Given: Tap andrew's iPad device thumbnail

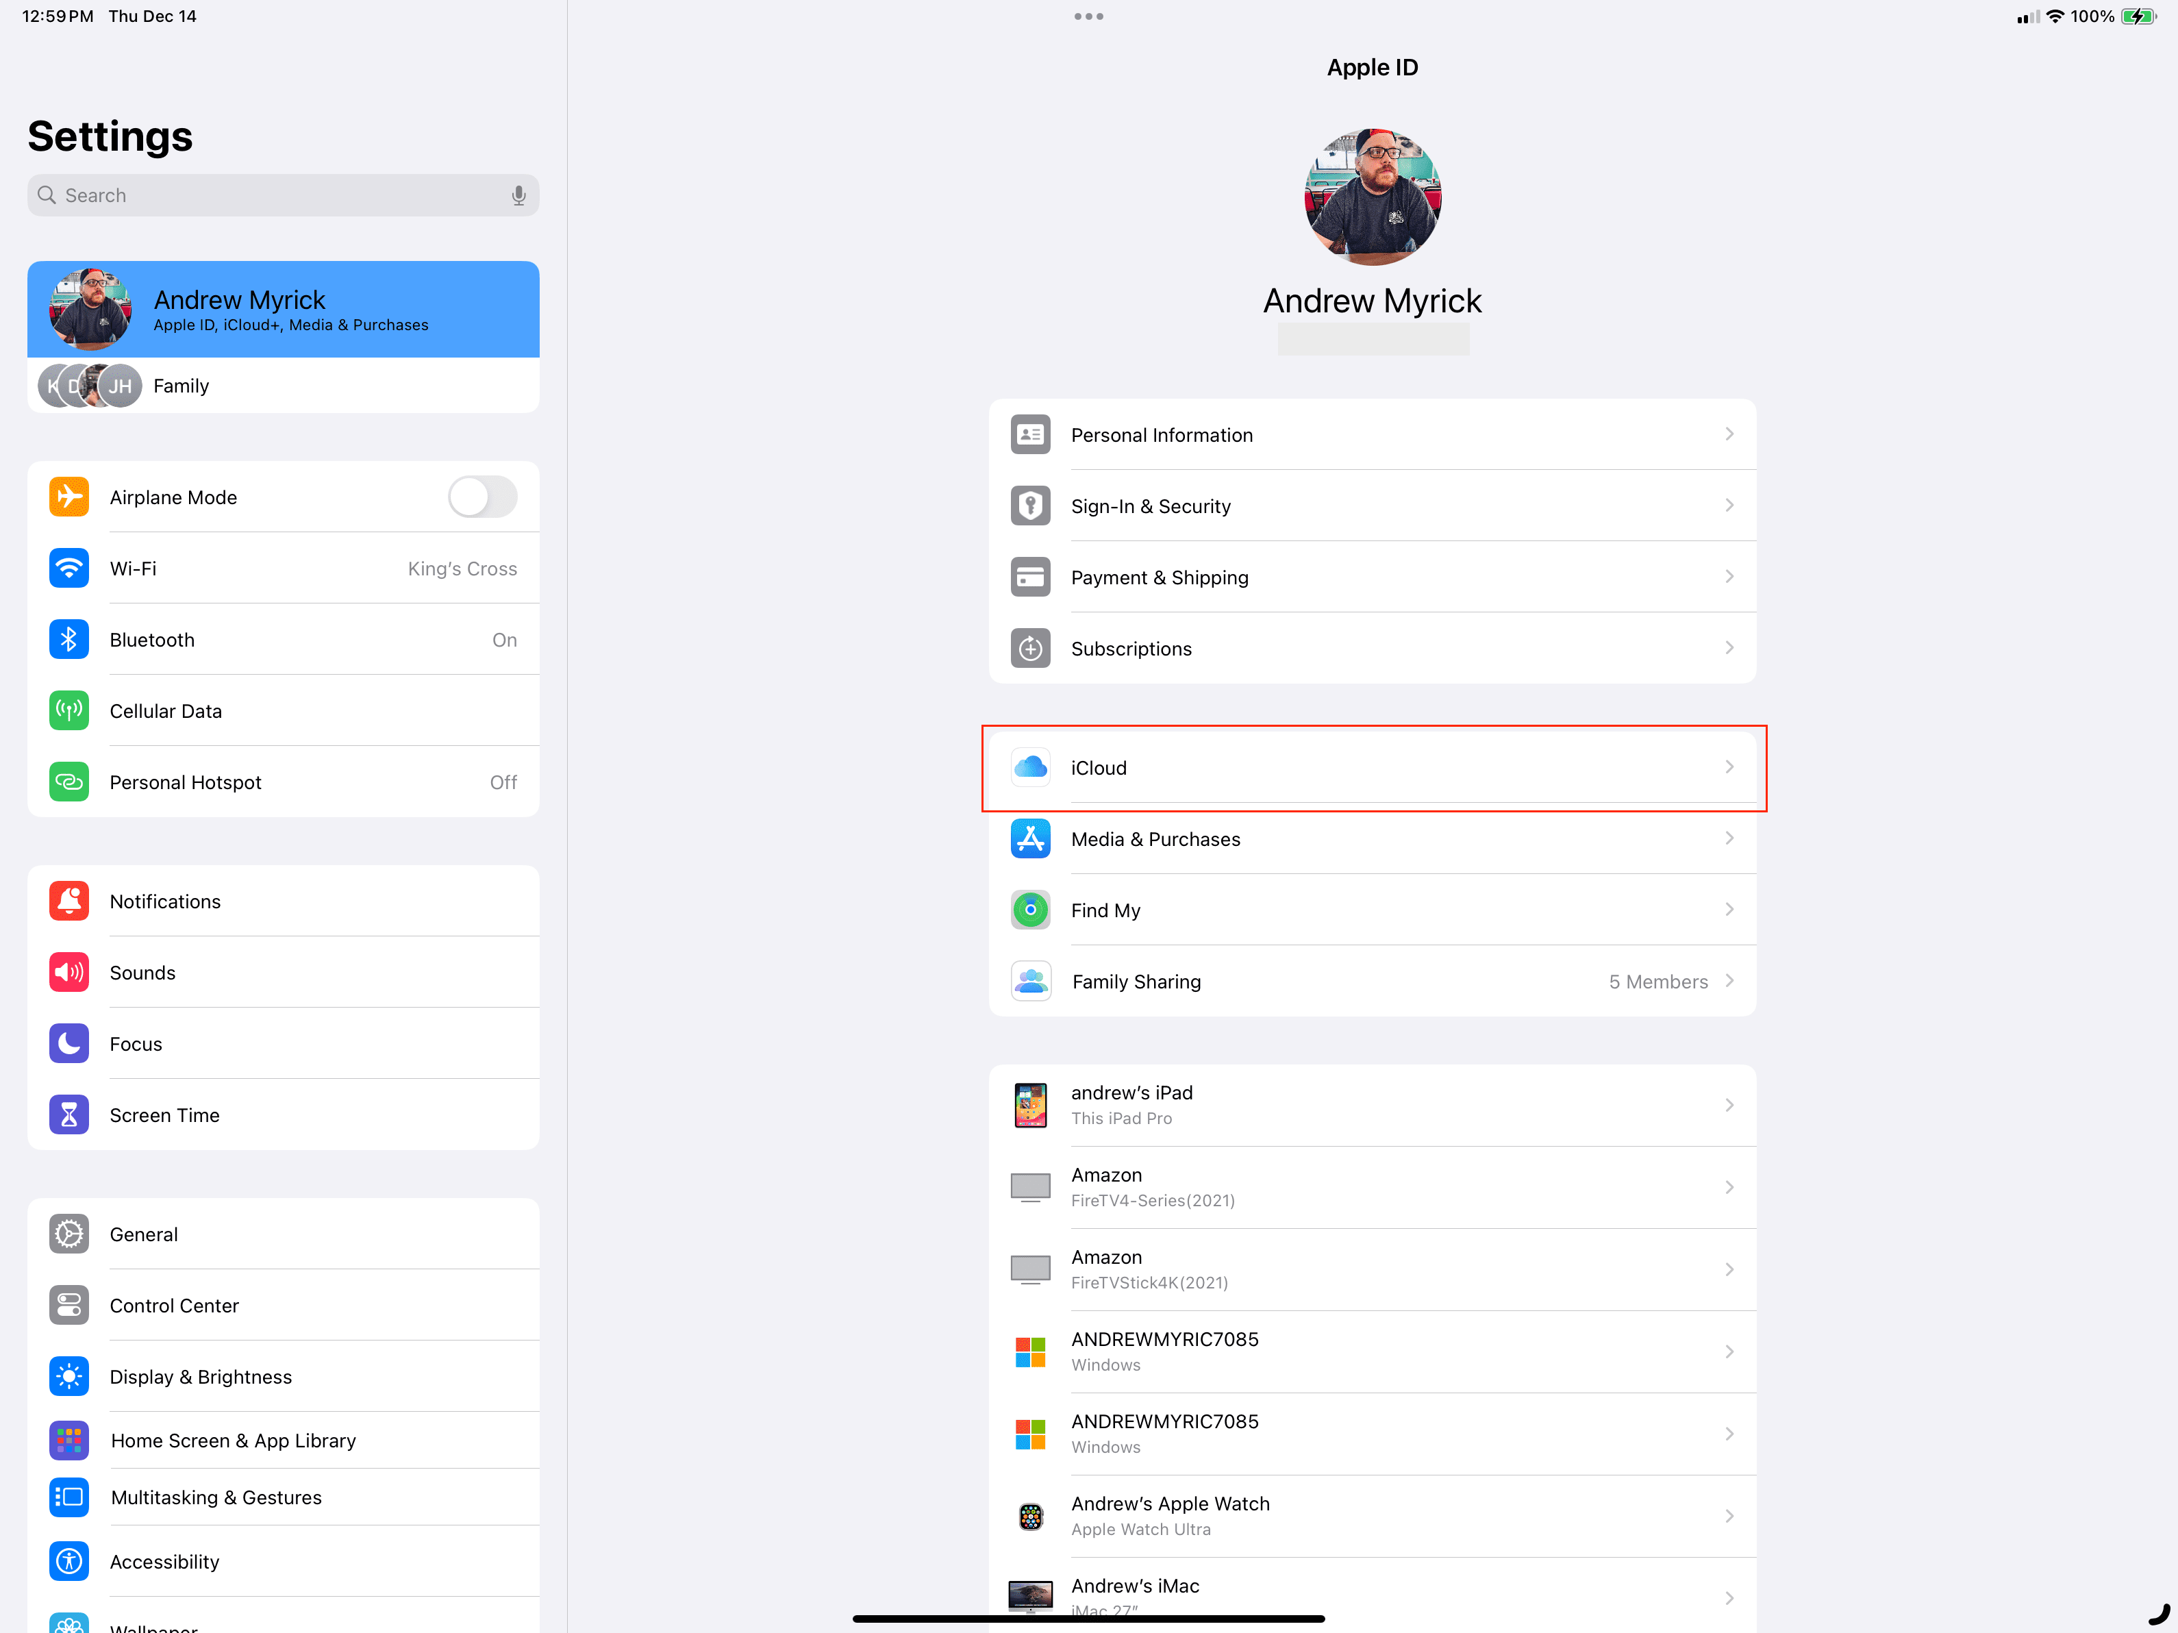Looking at the screenshot, I should [1030, 1105].
